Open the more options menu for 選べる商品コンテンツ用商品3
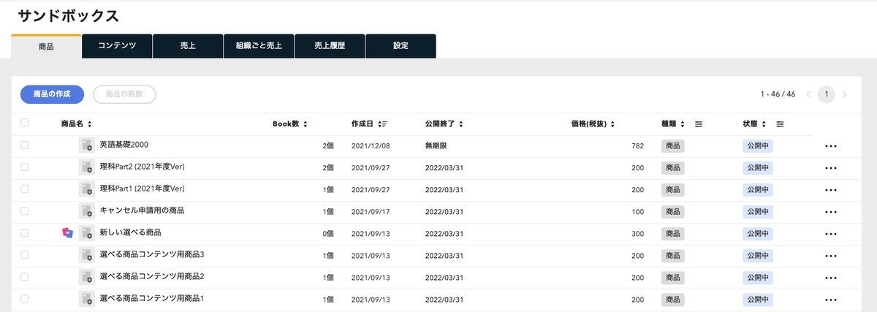The height and width of the screenshot is (312, 877). tap(829, 256)
